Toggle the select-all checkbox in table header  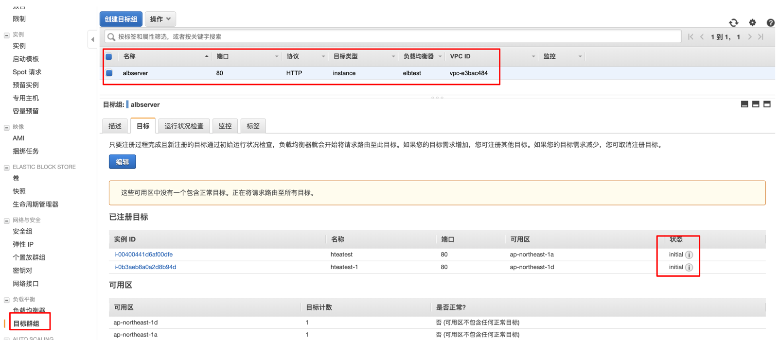tap(109, 57)
